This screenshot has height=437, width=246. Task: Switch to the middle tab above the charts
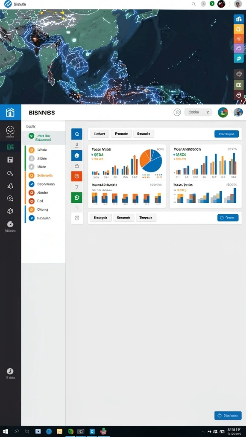(x=121, y=134)
